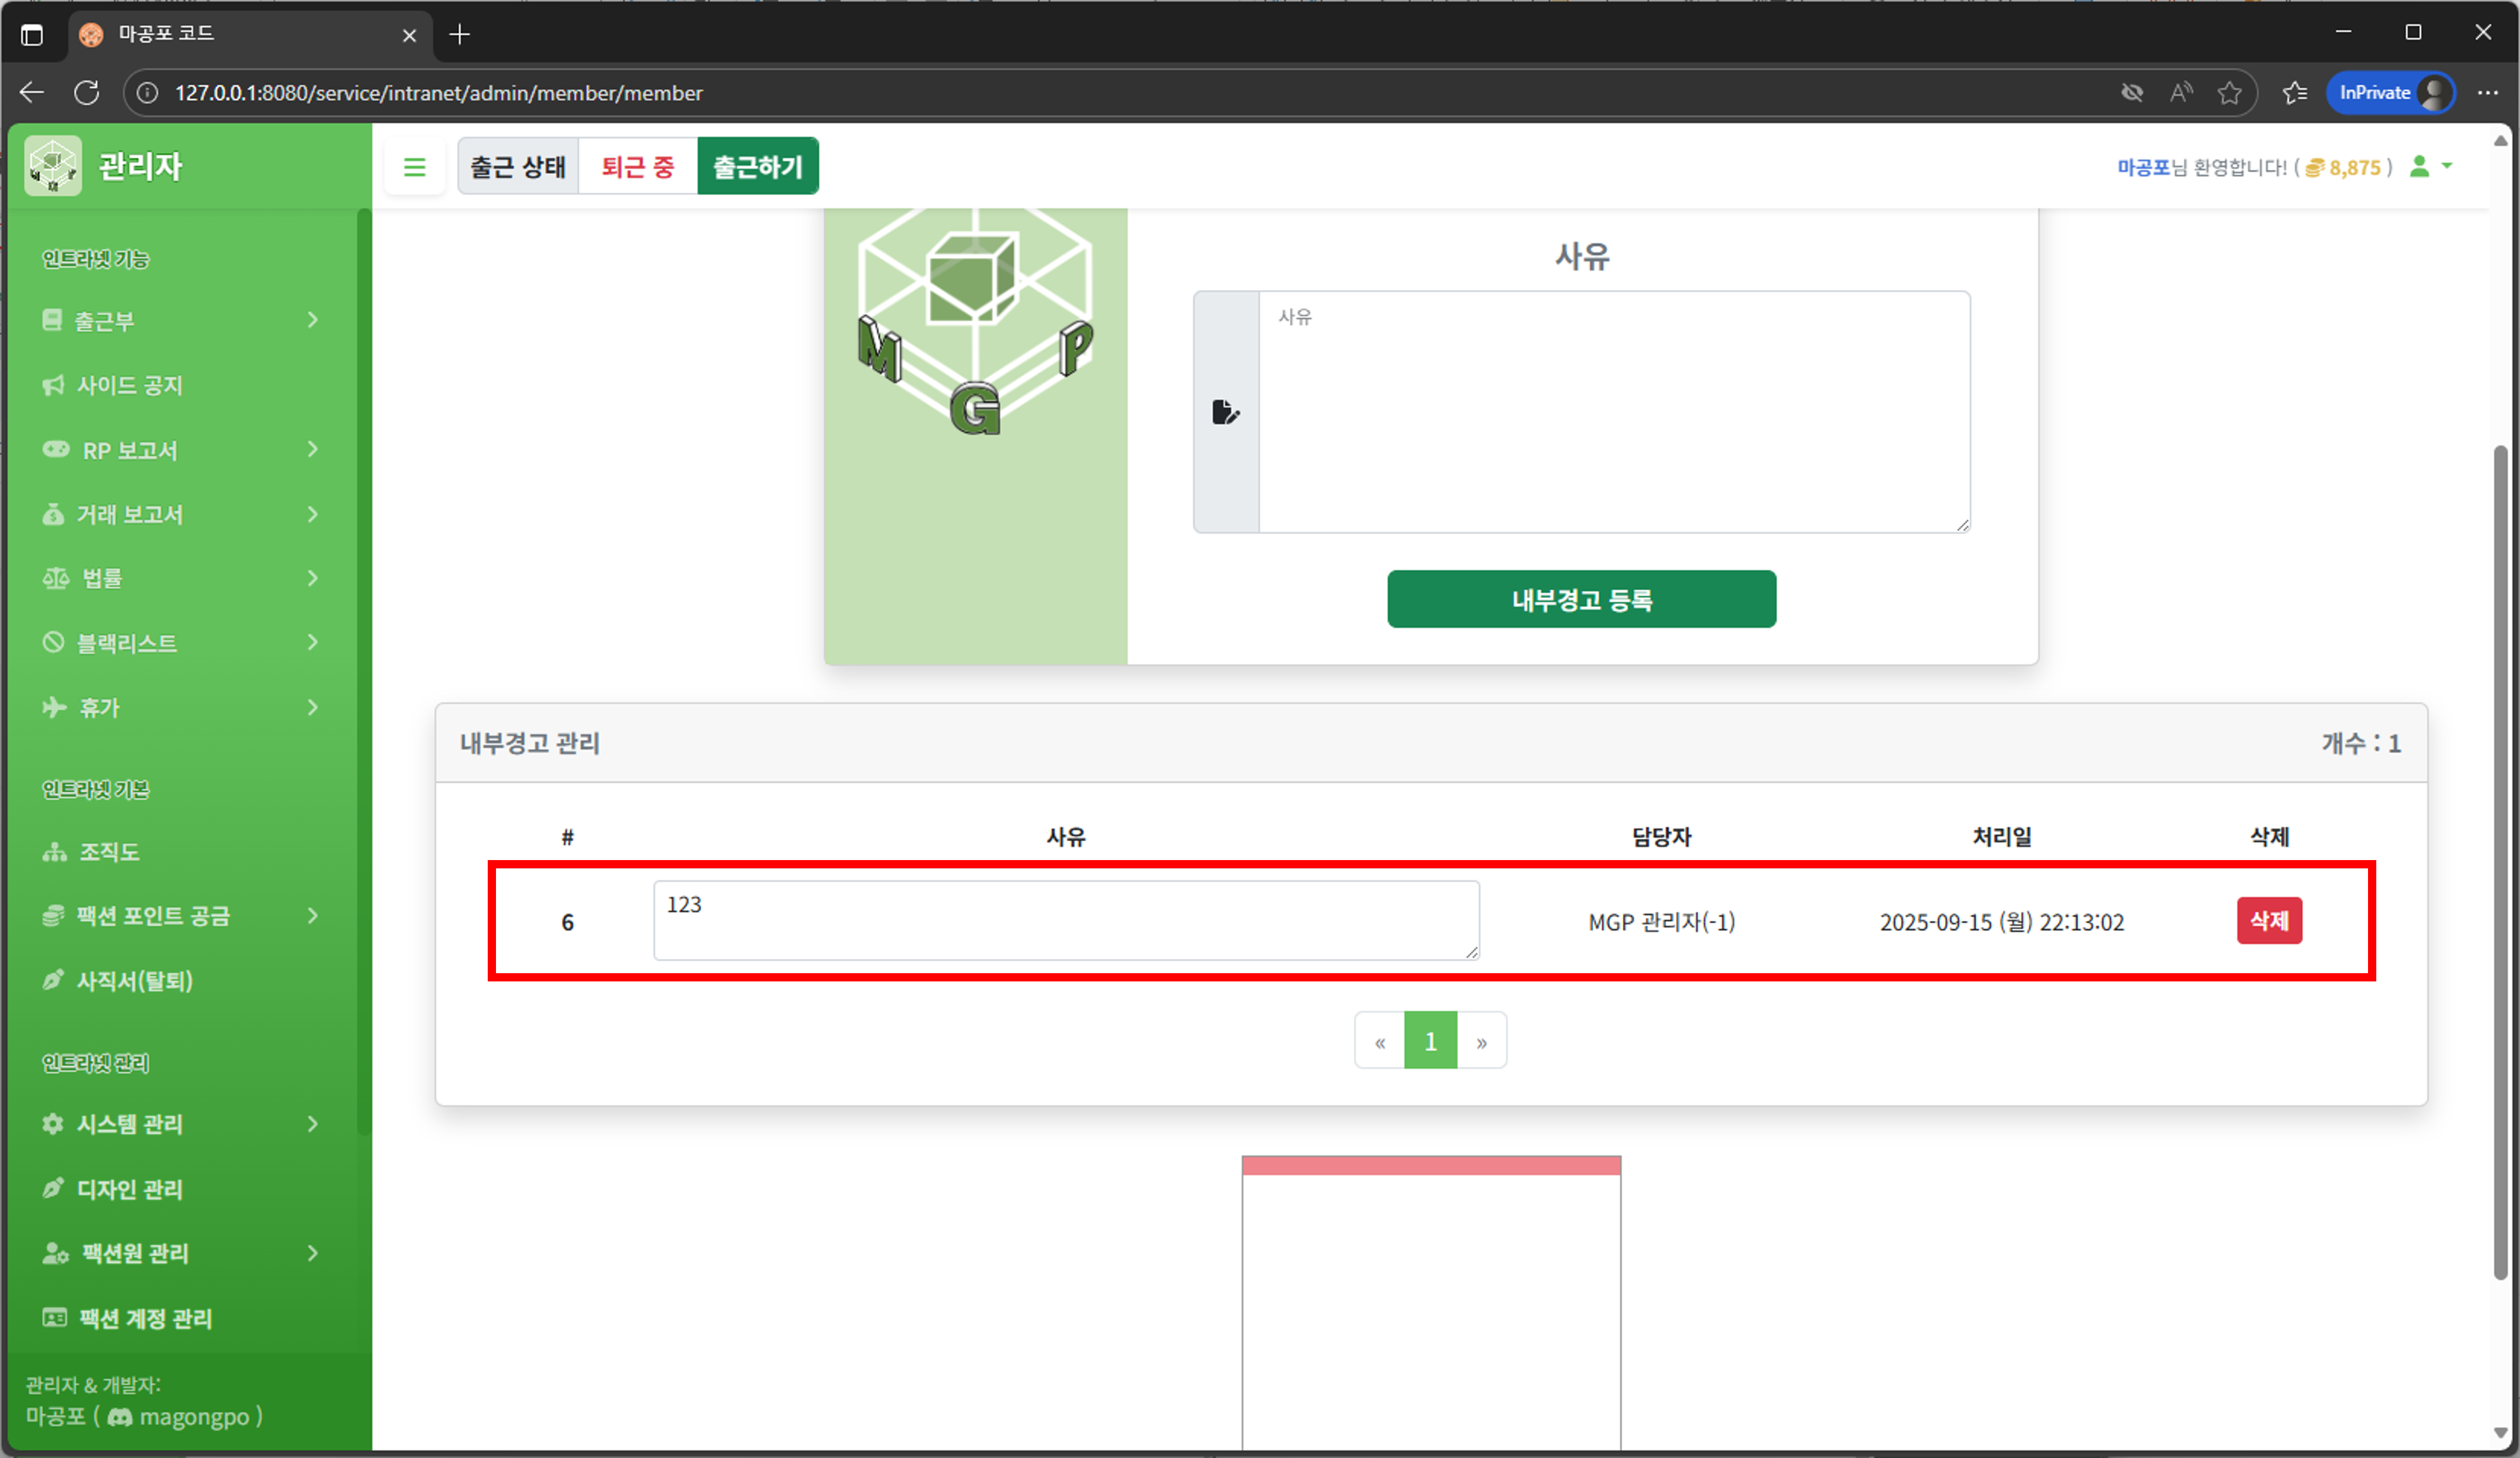Viewport: 2520px width, 1458px height.
Task: Open 조직도 organization chart item
Action: point(108,852)
